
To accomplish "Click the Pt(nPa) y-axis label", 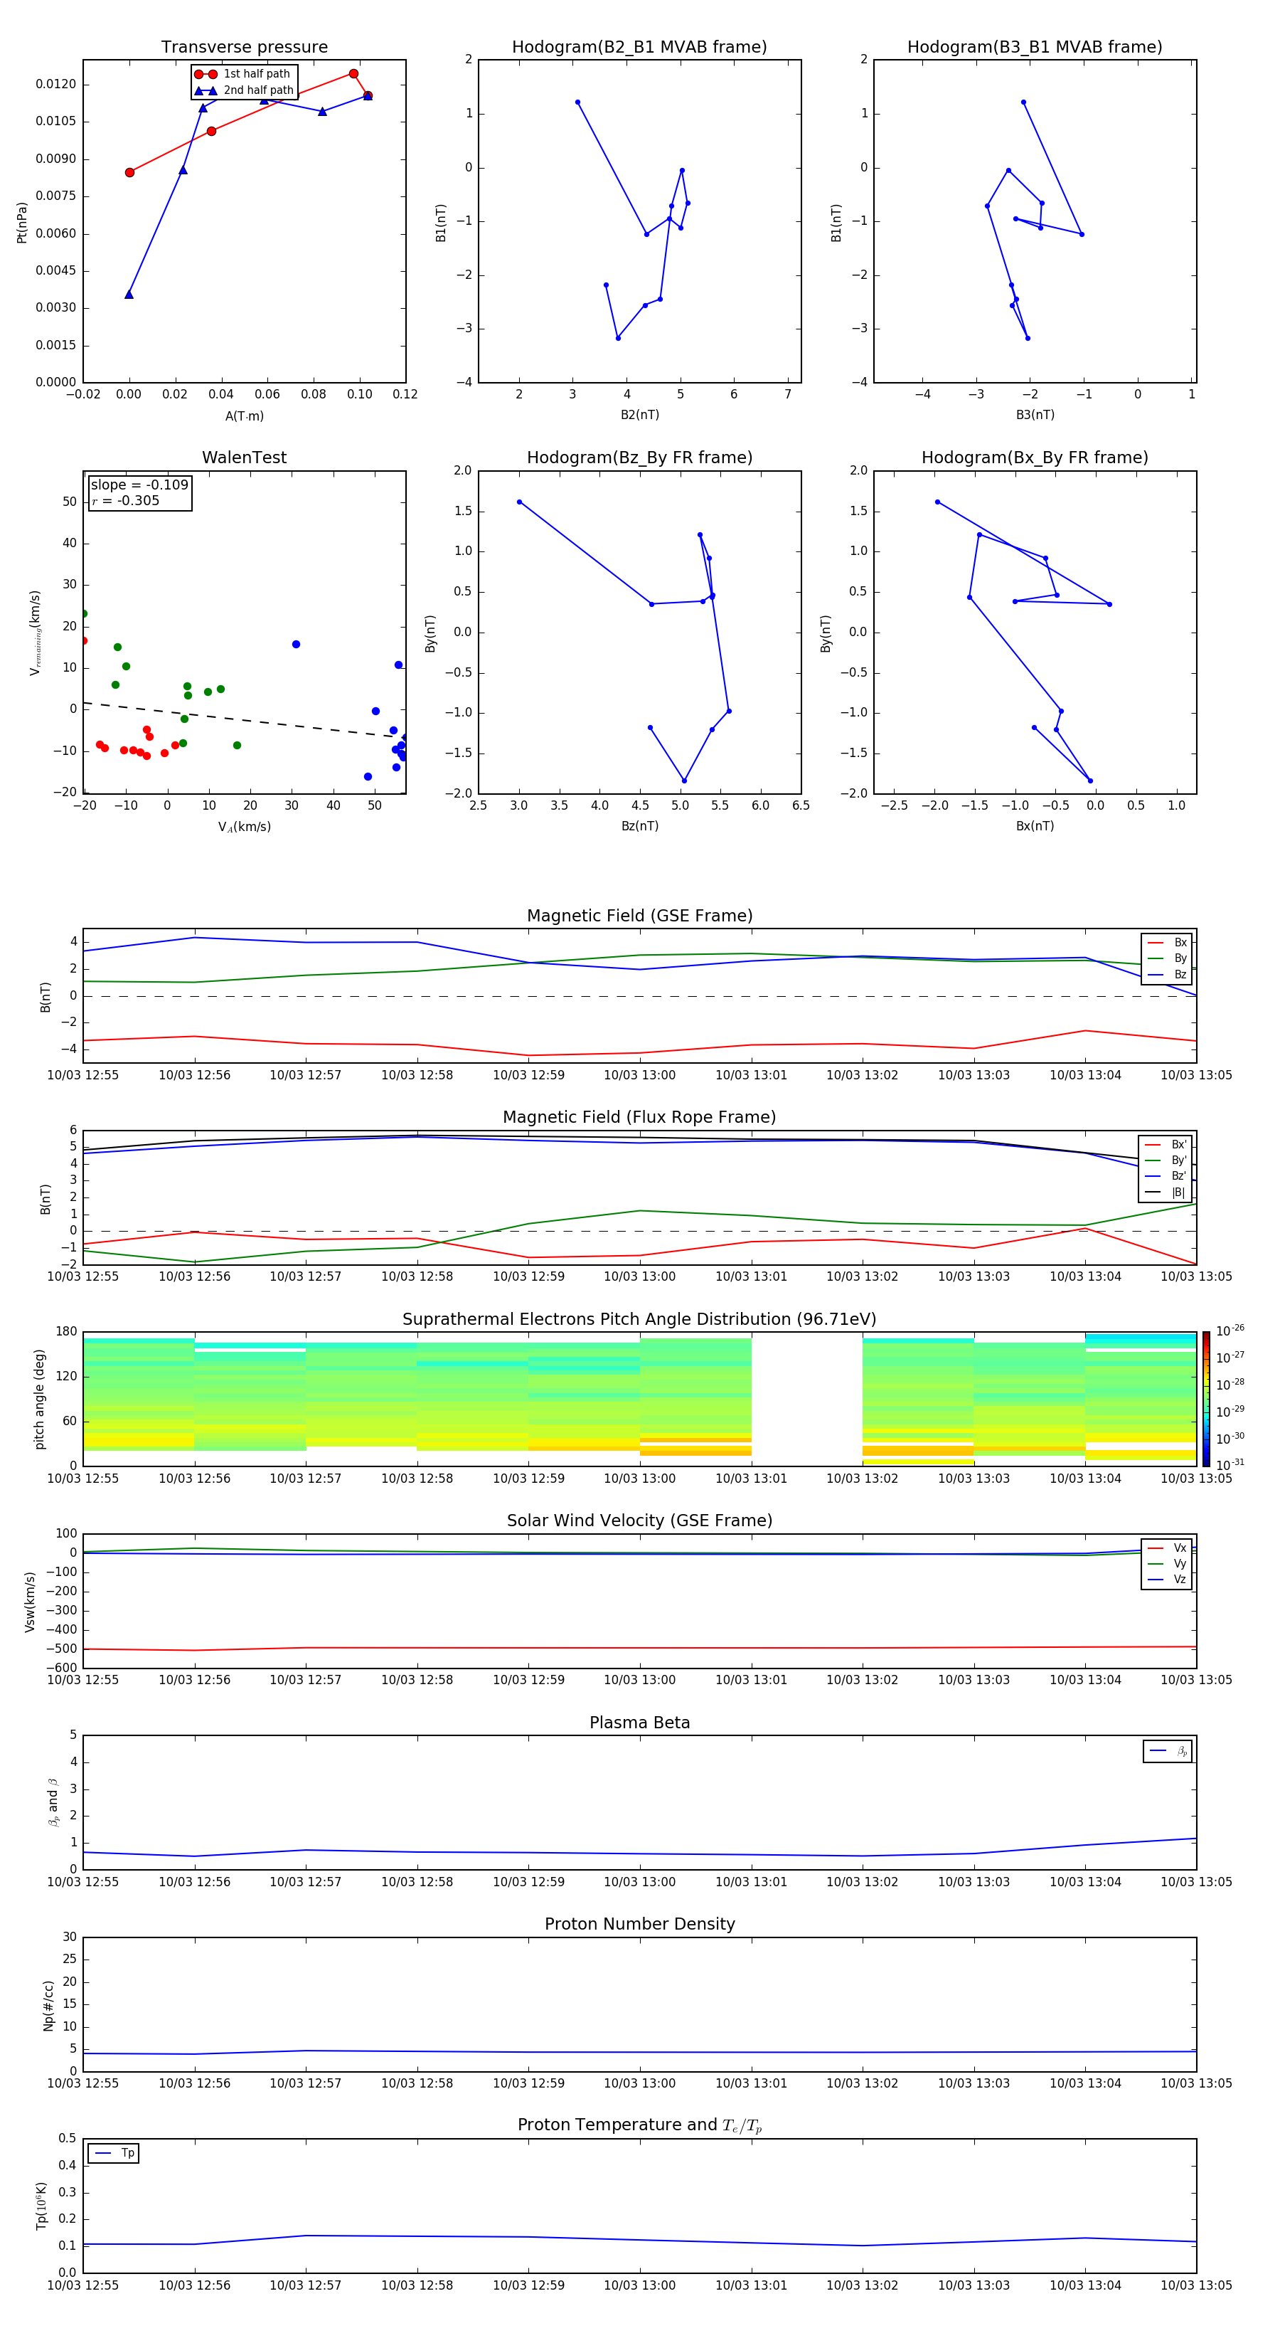I will [22, 221].
